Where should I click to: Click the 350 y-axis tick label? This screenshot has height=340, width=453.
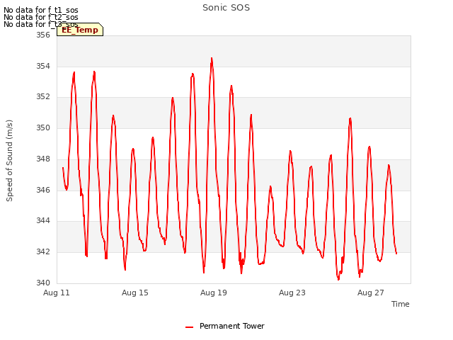click(43, 127)
